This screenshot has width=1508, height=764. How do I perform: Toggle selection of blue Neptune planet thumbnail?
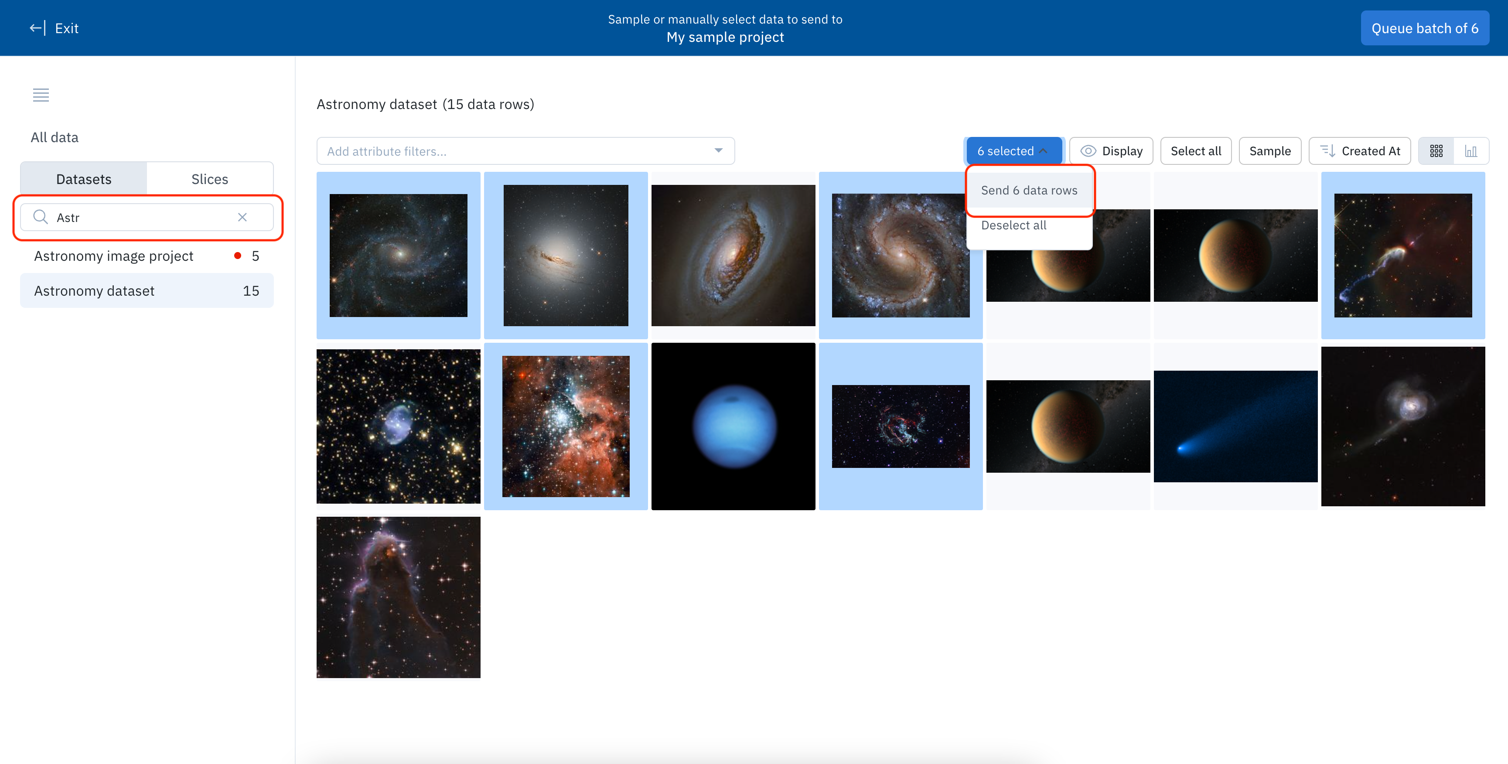[733, 426]
